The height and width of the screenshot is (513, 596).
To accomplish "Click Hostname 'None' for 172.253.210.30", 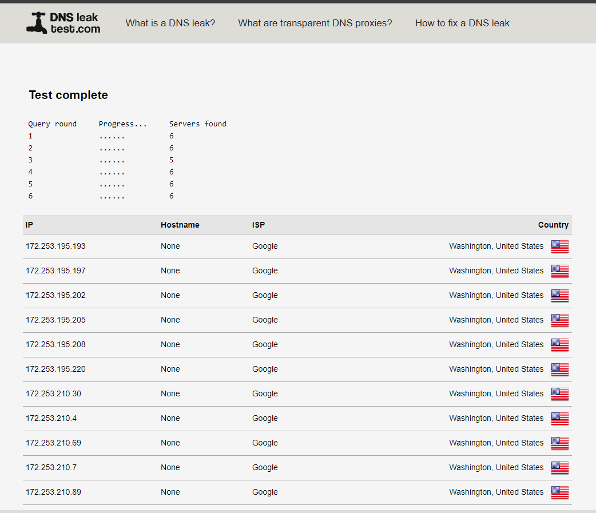I will [x=170, y=393].
